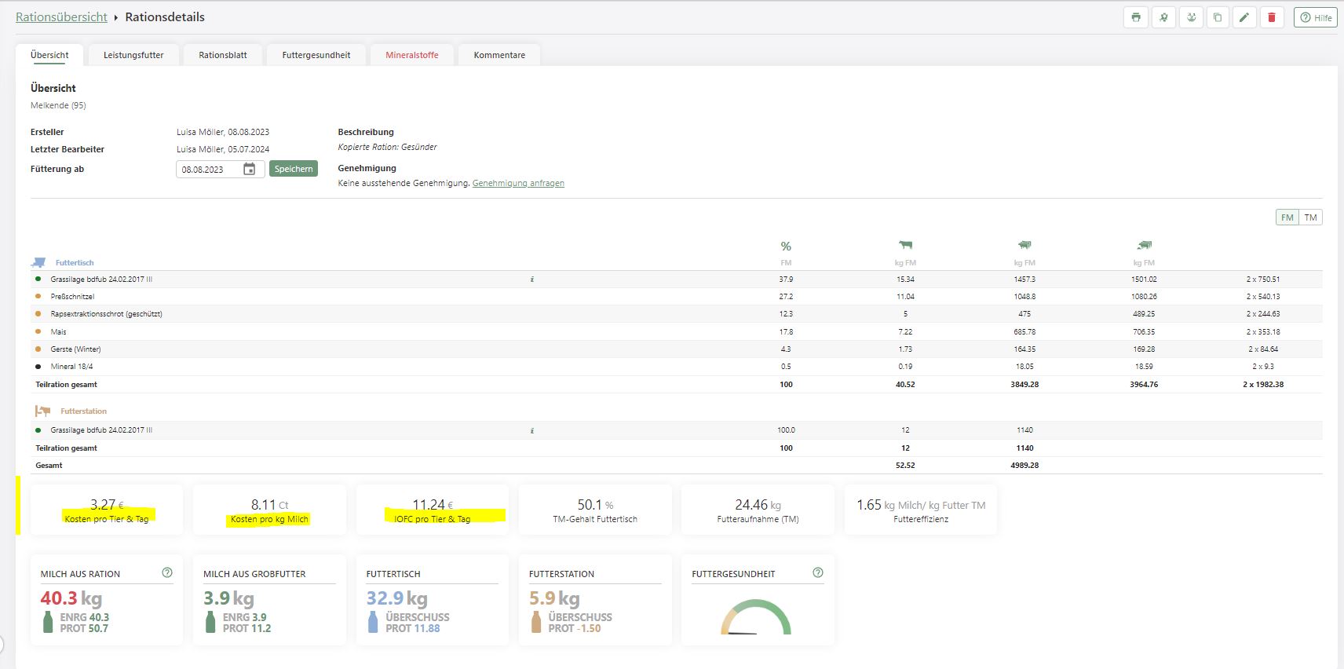Open the Kommentare tab
This screenshot has width=1344, height=669.
499,55
